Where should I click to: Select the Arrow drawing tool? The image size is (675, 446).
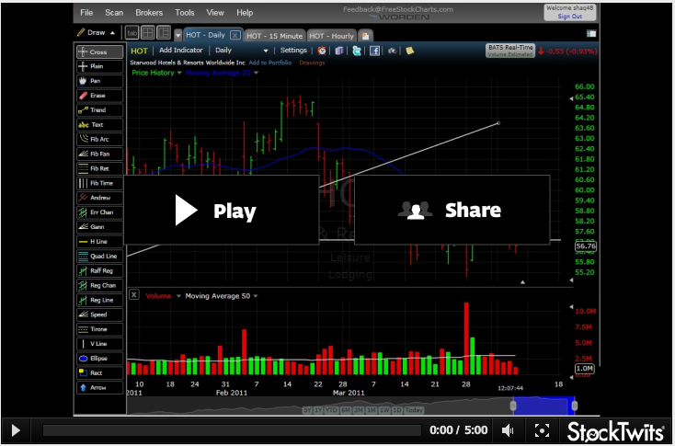pos(100,388)
